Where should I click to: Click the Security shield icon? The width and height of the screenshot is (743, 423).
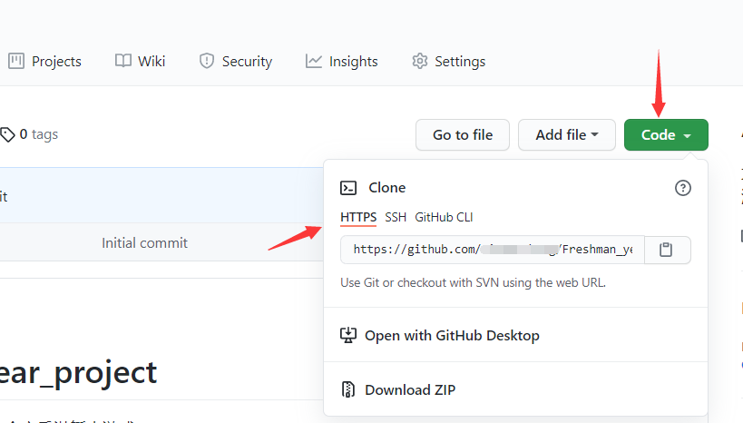click(207, 61)
